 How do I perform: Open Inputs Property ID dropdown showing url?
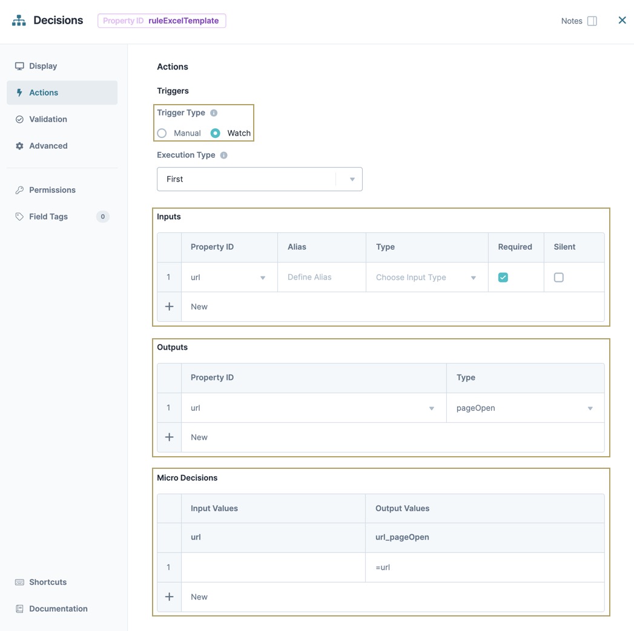229,278
